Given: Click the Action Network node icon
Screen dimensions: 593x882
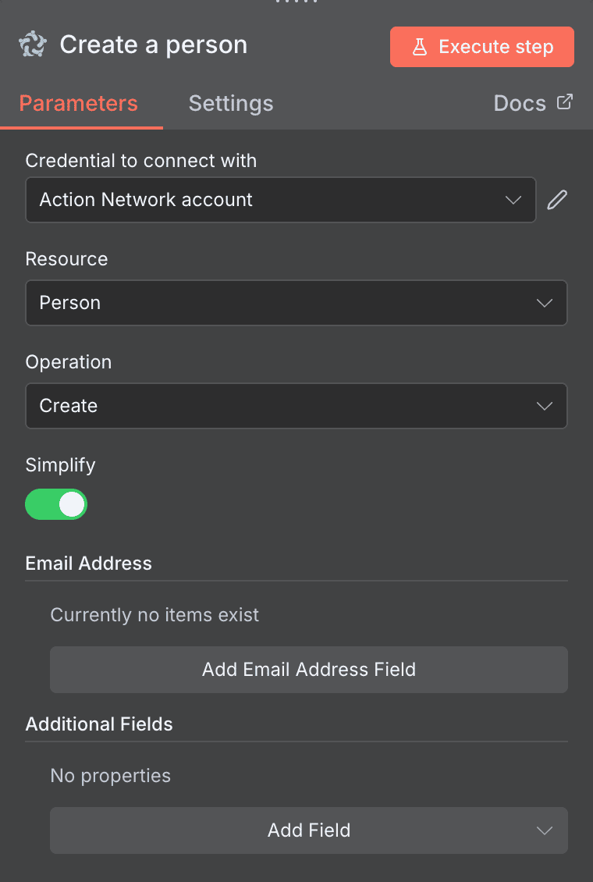Looking at the screenshot, I should [33, 45].
